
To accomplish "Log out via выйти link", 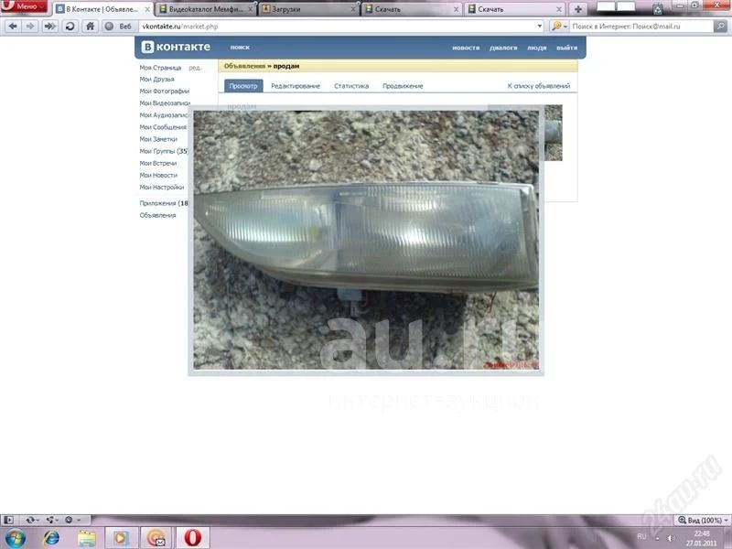I will click(x=566, y=48).
